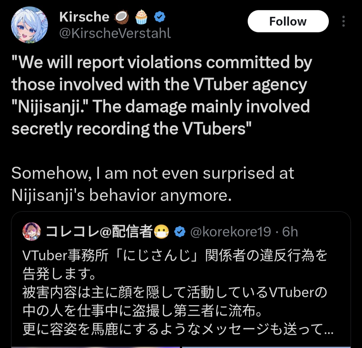
Task: Expand the truncated quoted text ending in ellipsis
Action: (x=329, y=330)
